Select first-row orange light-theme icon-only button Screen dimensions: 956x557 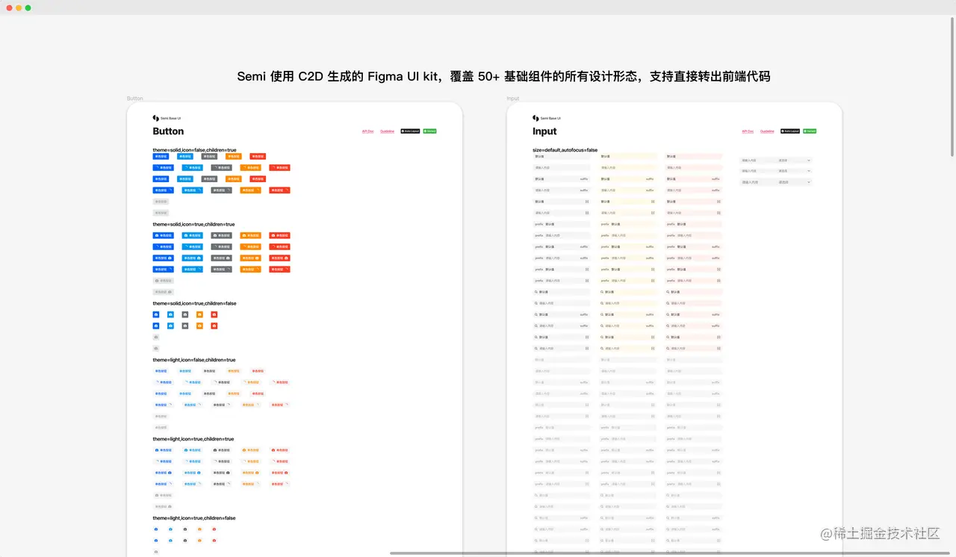pyautogui.click(x=199, y=529)
